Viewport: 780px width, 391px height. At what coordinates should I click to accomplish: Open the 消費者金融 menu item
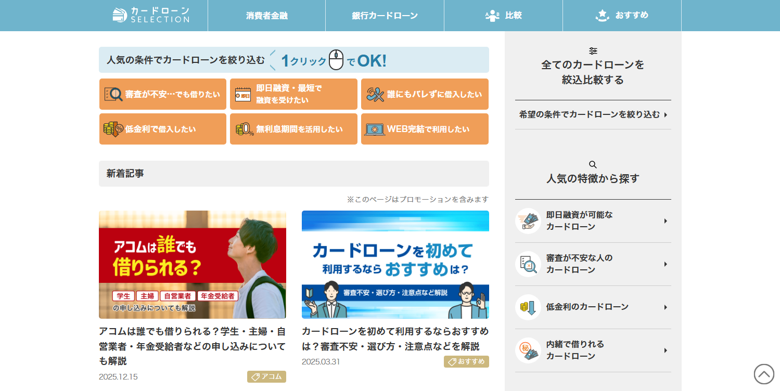(x=267, y=15)
